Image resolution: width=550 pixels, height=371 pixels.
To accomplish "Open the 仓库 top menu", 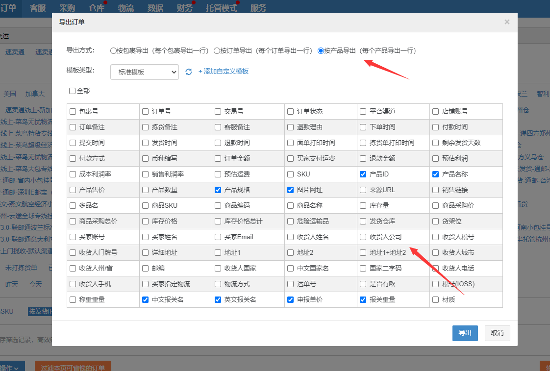I will click(97, 8).
